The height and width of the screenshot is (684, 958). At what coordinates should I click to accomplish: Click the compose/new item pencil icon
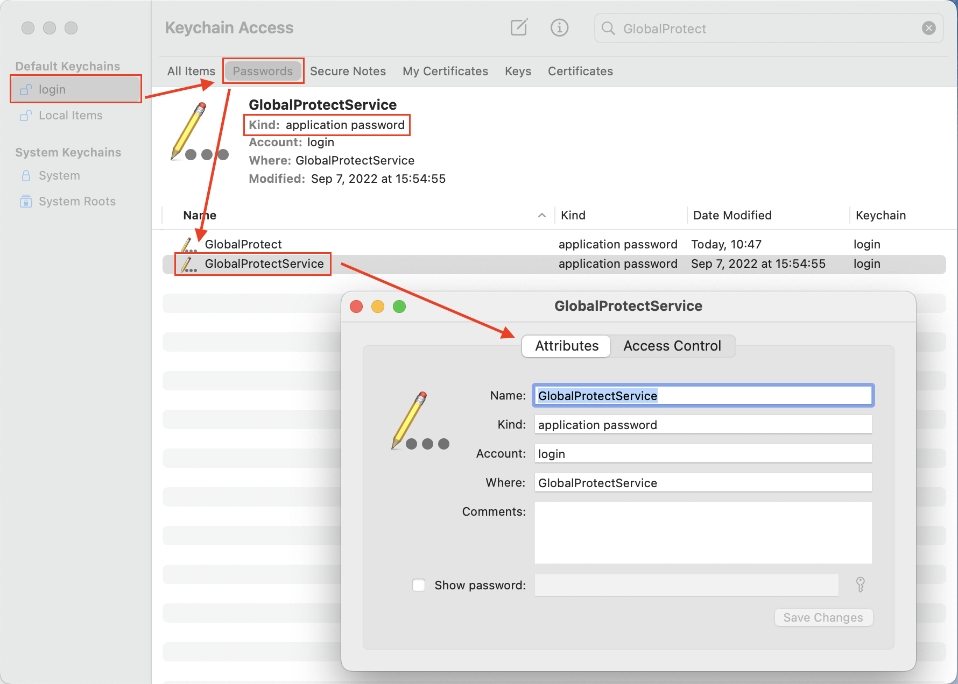pyautogui.click(x=518, y=27)
